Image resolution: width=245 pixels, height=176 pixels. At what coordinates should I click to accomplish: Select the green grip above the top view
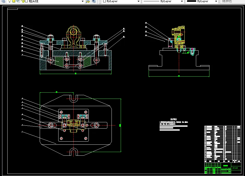click(x=57, y=92)
